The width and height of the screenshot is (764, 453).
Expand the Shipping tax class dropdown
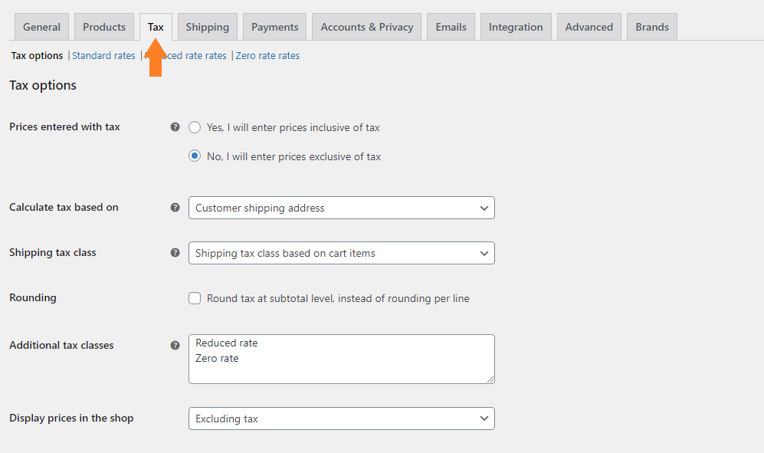[x=341, y=253]
